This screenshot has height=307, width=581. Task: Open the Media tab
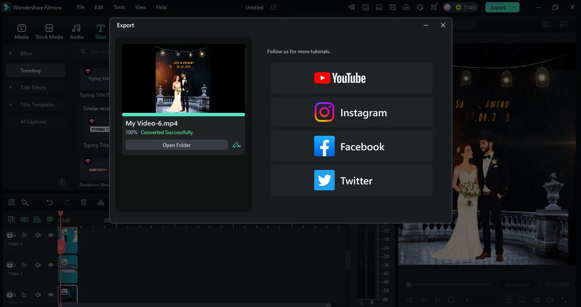pyautogui.click(x=21, y=32)
